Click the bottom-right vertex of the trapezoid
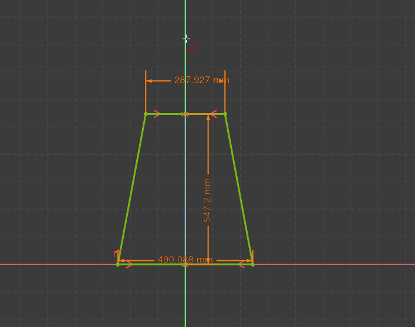The height and width of the screenshot is (327, 415). [252, 264]
